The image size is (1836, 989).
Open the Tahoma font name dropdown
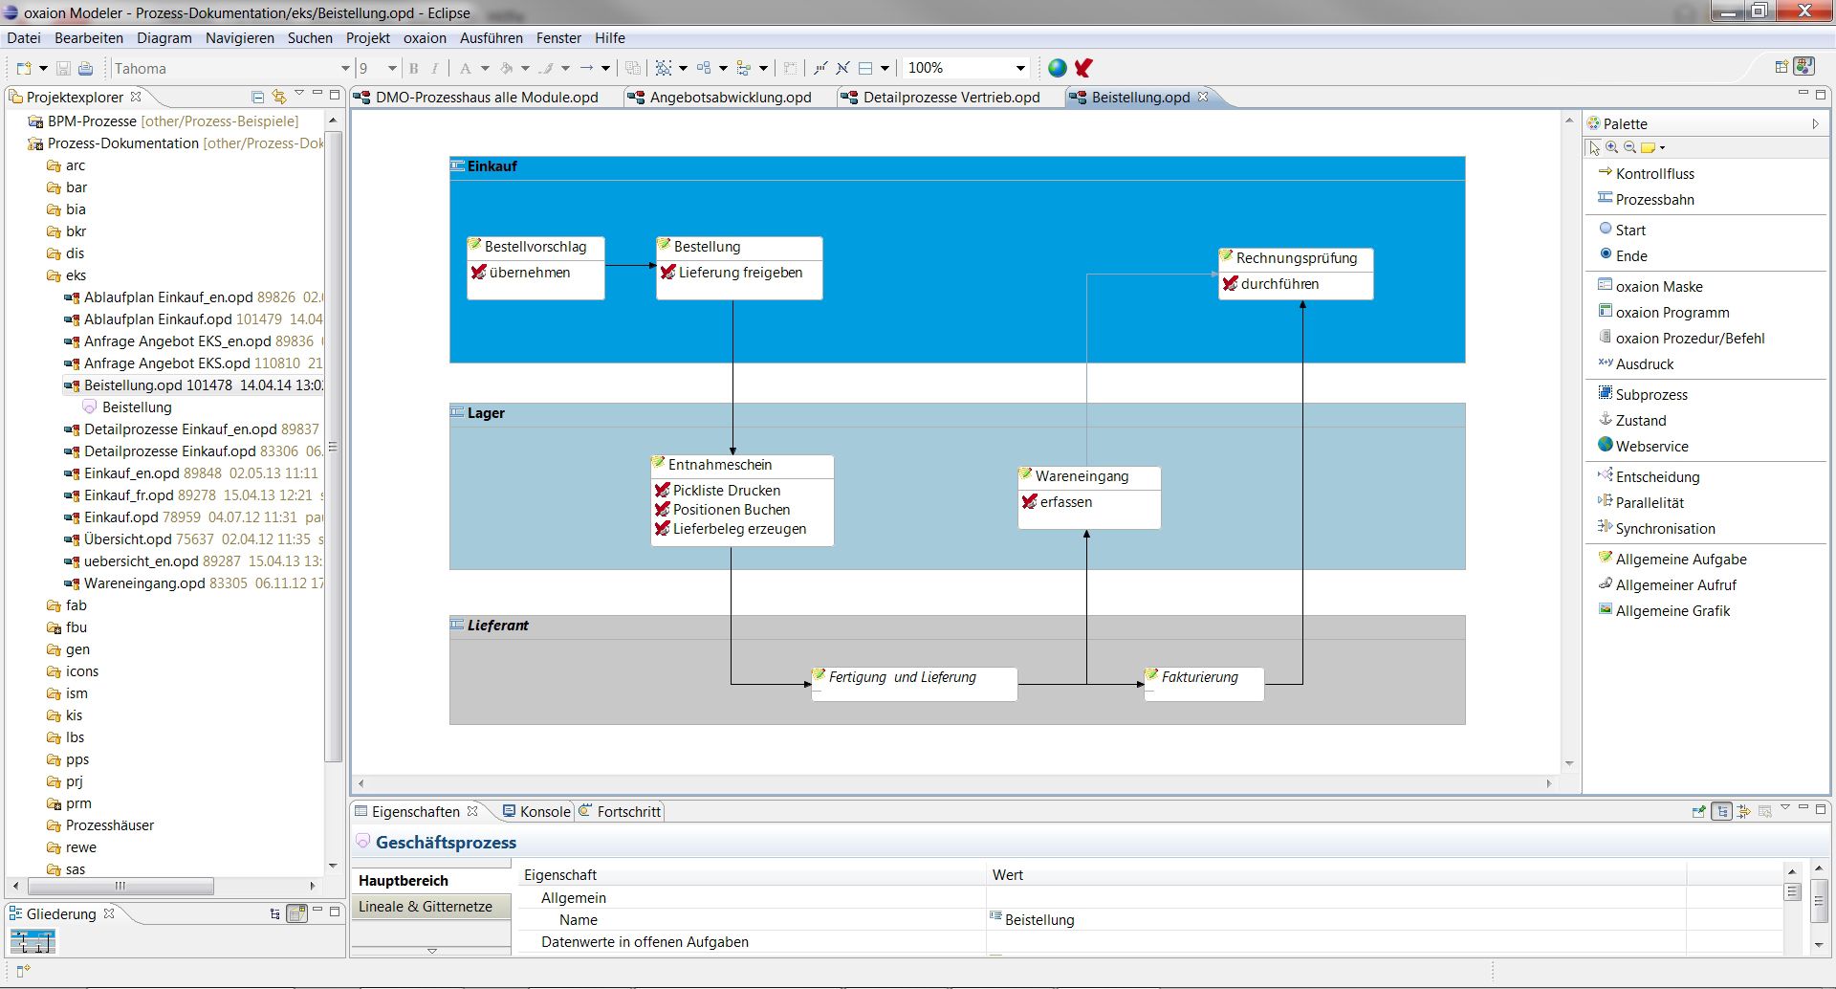pyautogui.click(x=345, y=69)
